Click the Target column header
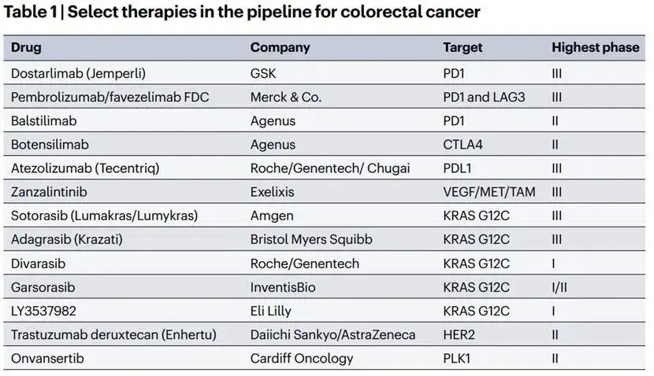 tap(462, 47)
